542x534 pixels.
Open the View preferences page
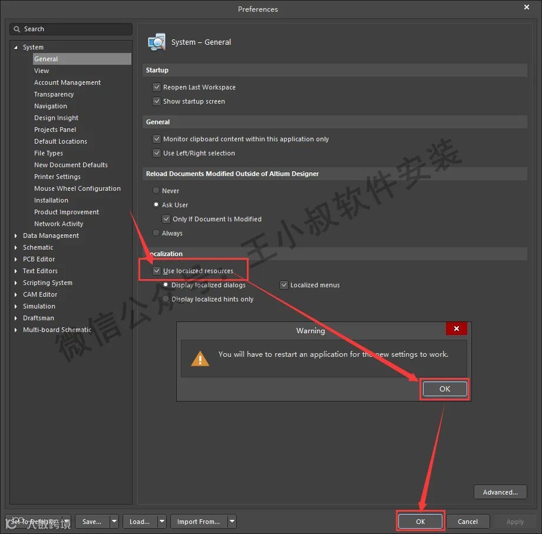tap(41, 71)
